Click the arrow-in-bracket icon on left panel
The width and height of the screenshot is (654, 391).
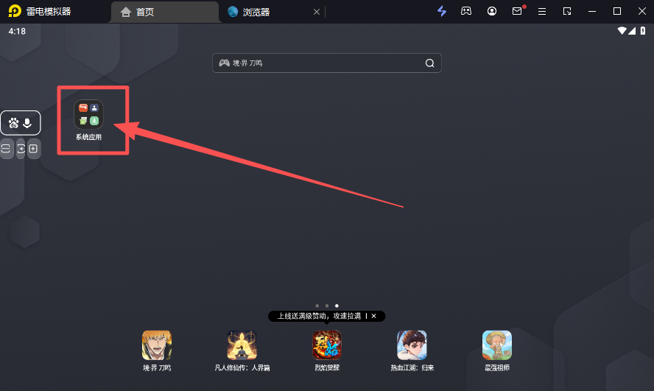21,149
